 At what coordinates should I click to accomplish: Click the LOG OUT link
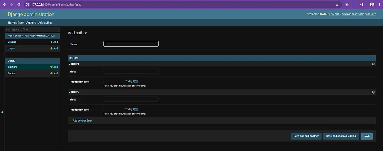coord(371,14)
